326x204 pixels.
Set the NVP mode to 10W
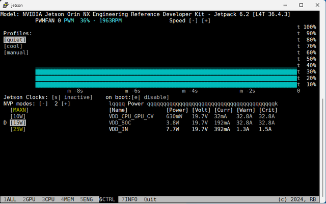tap(18, 116)
